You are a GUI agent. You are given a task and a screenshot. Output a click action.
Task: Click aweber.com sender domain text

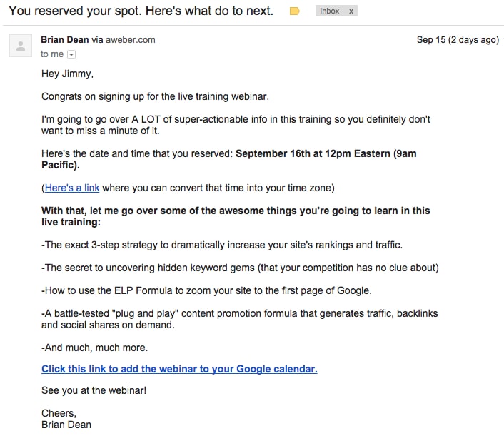pos(130,40)
